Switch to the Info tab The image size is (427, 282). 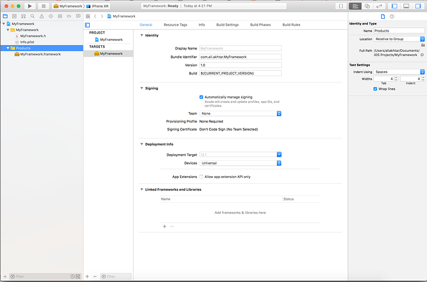202,25
